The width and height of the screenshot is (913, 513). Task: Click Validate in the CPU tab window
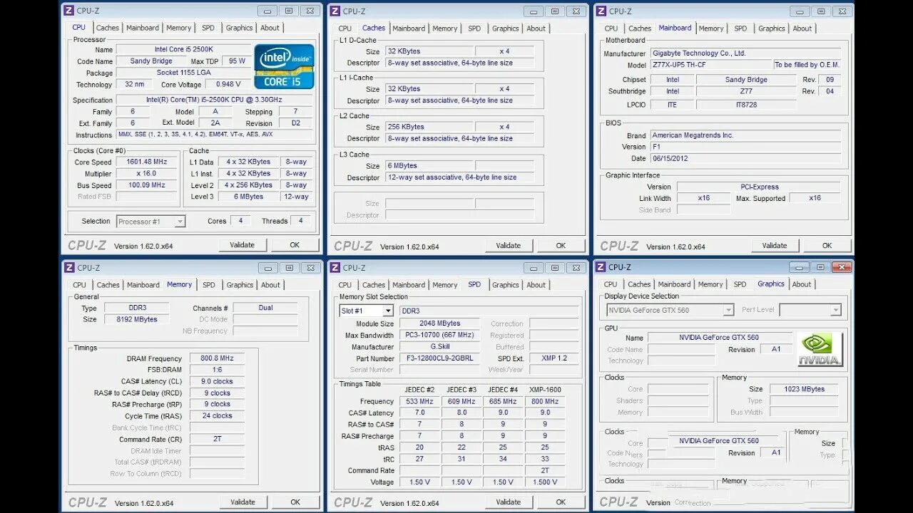[243, 245]
